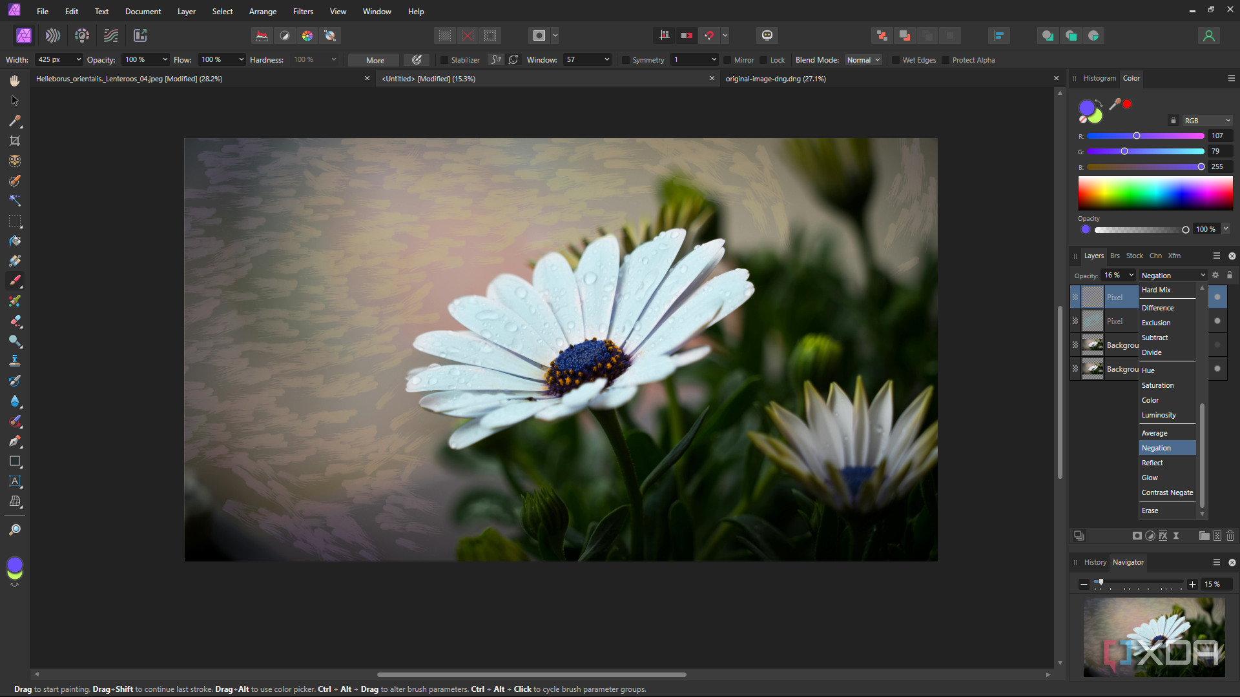Open the brush Width dropdown
This screenshot has width=1240, height=697.
click(x=79, y=59)
